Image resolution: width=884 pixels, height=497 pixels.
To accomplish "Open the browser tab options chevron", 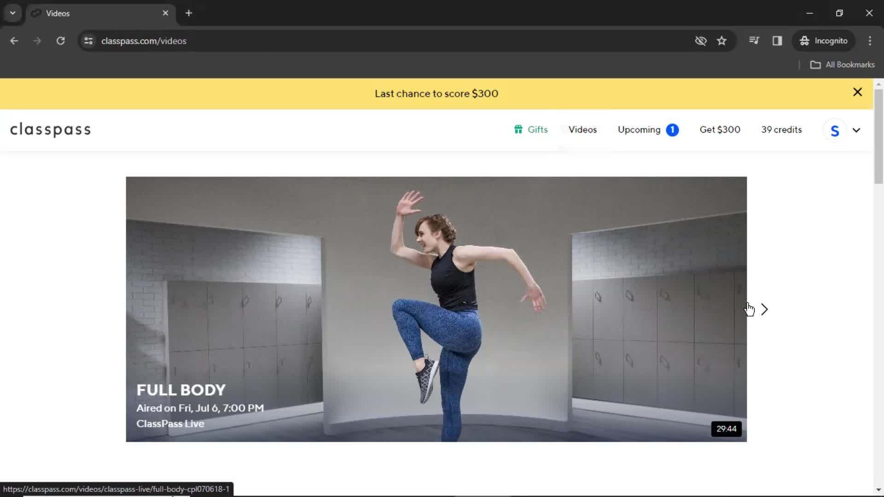I will 13,13.
